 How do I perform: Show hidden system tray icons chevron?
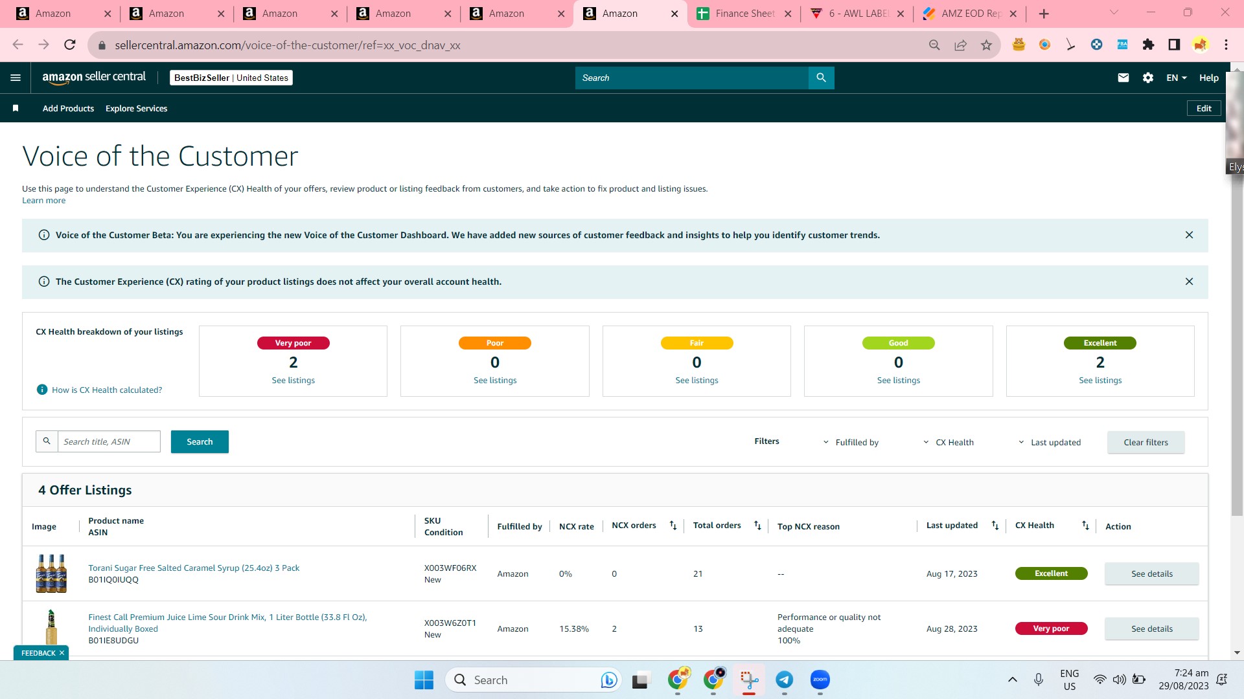pyautogui.click(x=1012, y=680)
